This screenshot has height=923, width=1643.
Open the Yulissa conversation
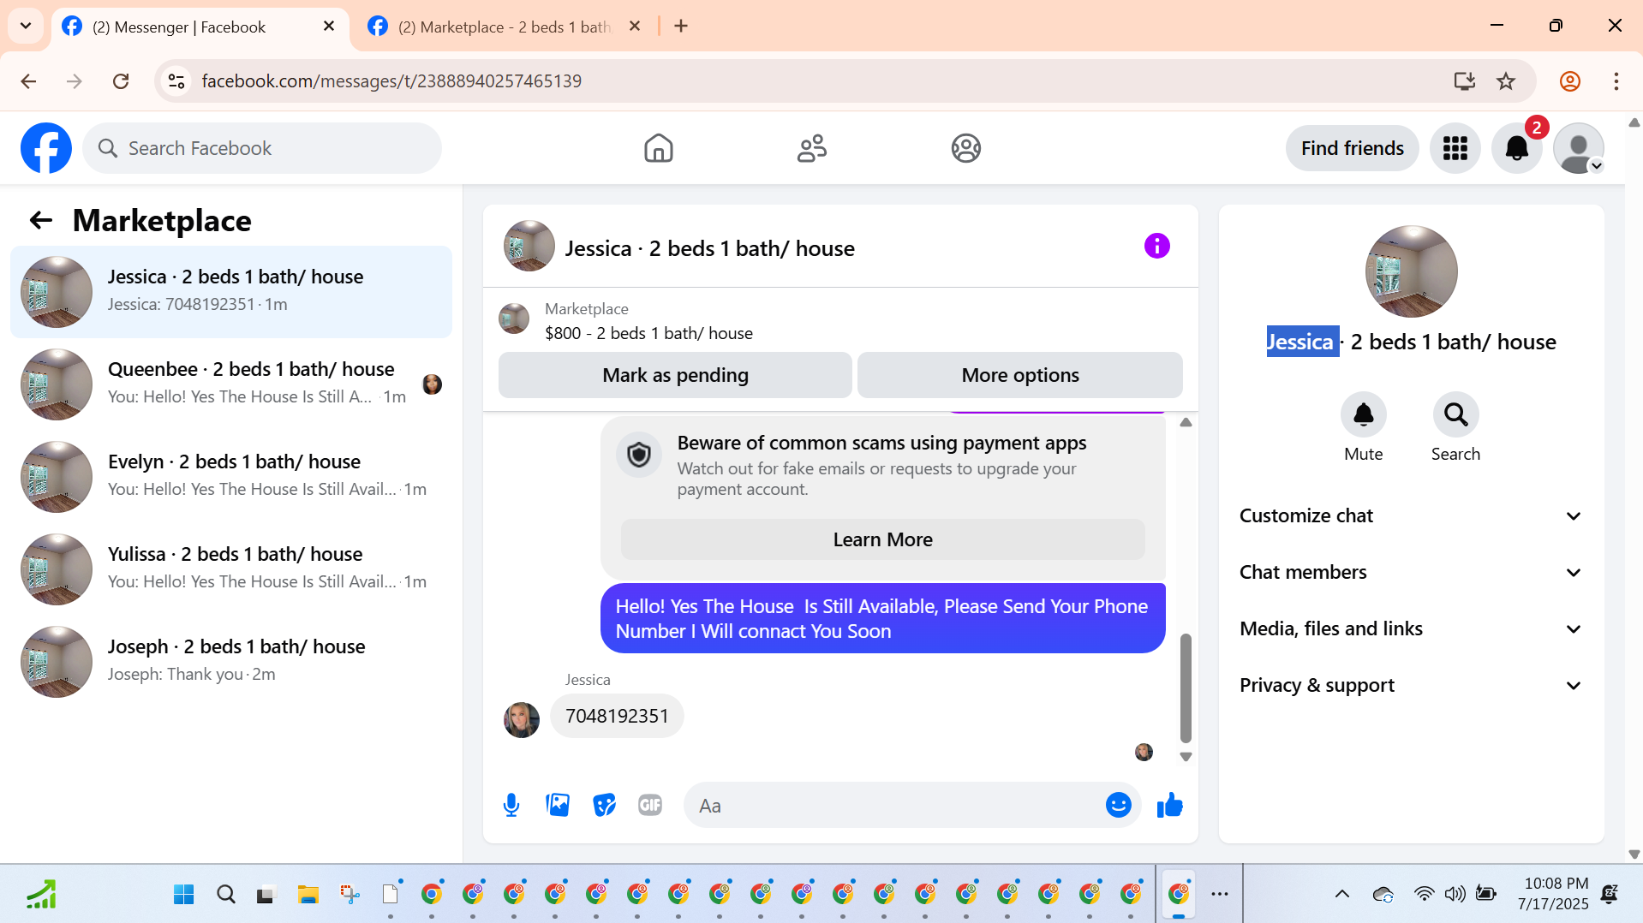pos(231,569)
